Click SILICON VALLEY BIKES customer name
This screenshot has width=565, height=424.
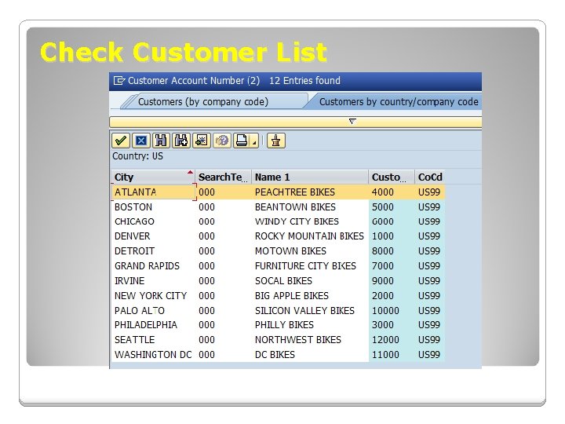click(304, 310)
